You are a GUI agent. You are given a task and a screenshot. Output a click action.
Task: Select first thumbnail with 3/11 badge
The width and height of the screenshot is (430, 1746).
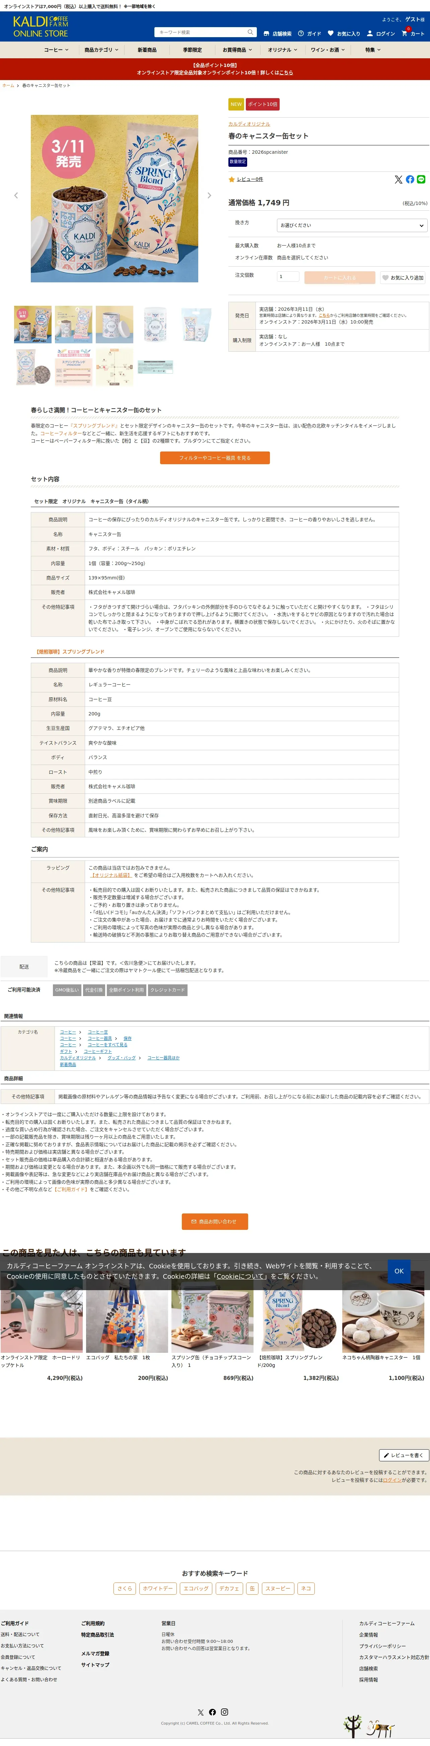click(x=32, y=325)
